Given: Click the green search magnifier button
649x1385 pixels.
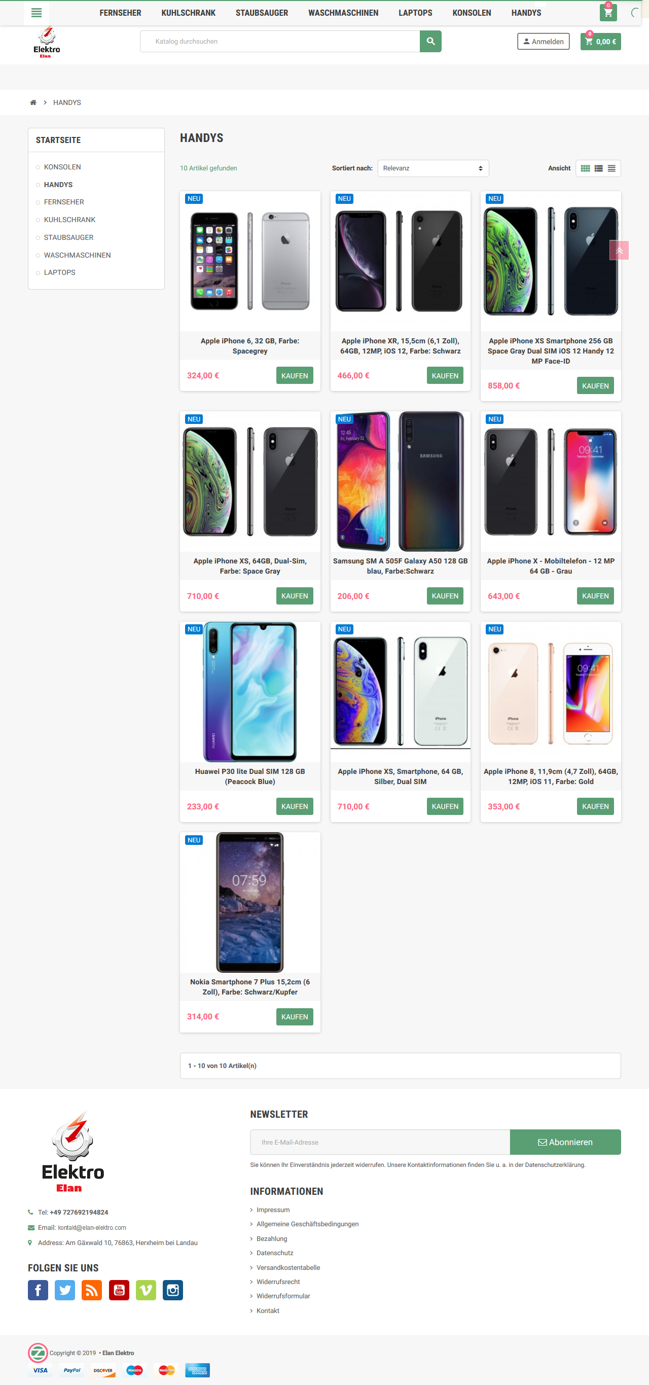Looking at the screenshot, I should tap(430, 42).
